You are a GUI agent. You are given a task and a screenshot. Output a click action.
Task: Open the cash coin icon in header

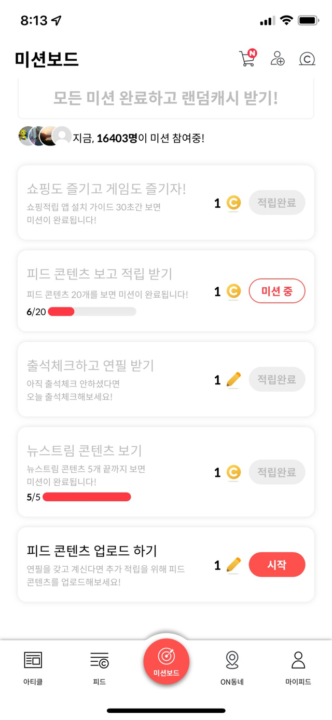pyautogui.click(x=307, y=59)
